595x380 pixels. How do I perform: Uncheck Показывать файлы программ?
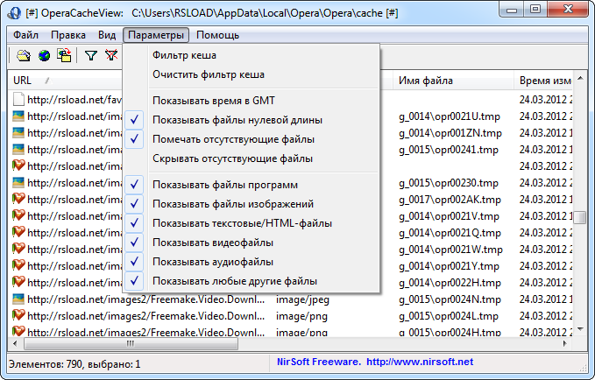point(251,185)
